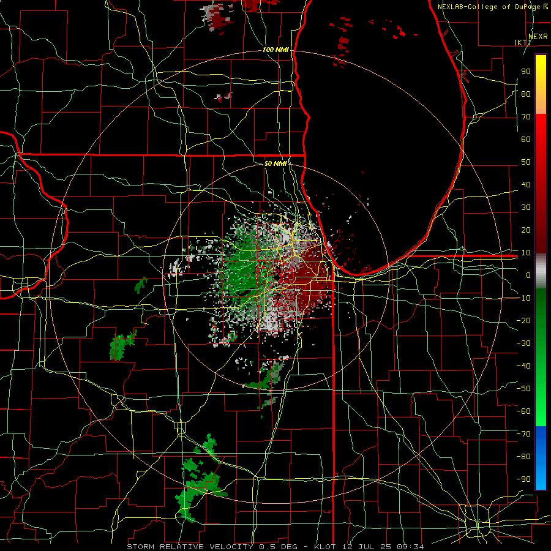The image size is (551, 551).
Task: Click the 0 value on the velocity scale
Action: 528,275
